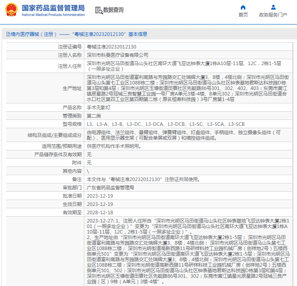Click the 第二类 management category value
Image resolution: width=297 pixels, height=286 pixels.
94,116
